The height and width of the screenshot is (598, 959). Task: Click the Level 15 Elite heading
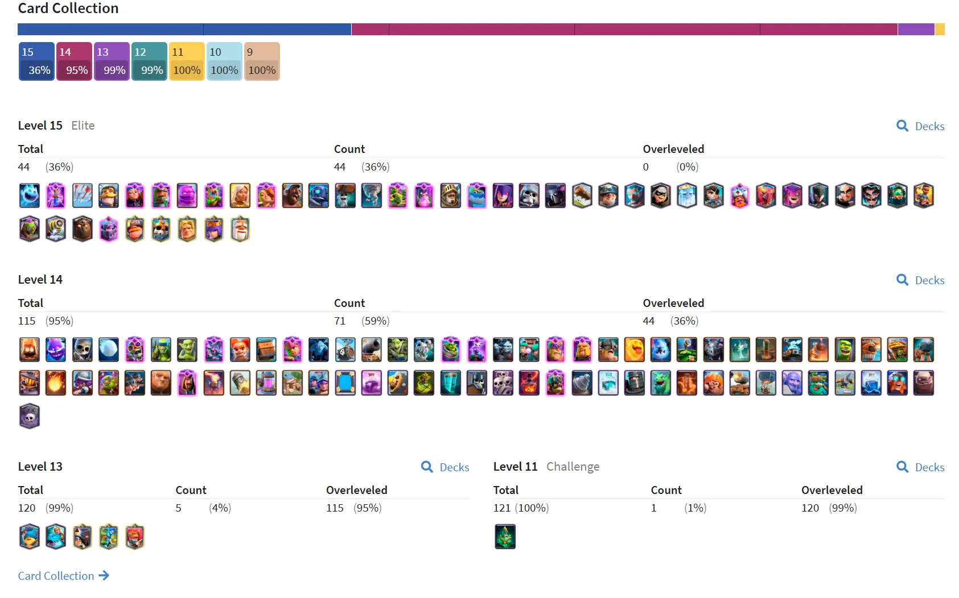(x=56, y=126)
